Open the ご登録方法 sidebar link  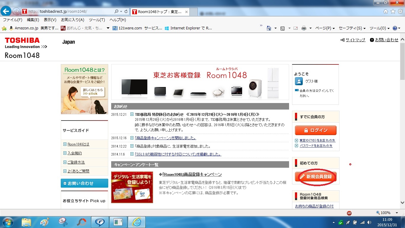[x=76, y=162]
